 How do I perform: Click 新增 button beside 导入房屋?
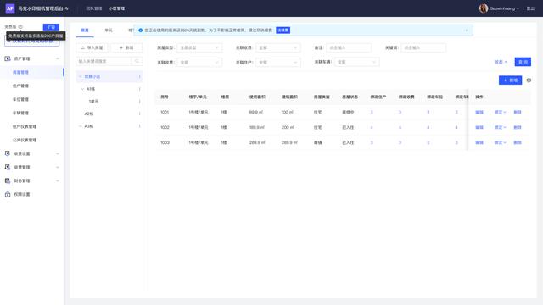pyautogui.click(x=126, y=47)
